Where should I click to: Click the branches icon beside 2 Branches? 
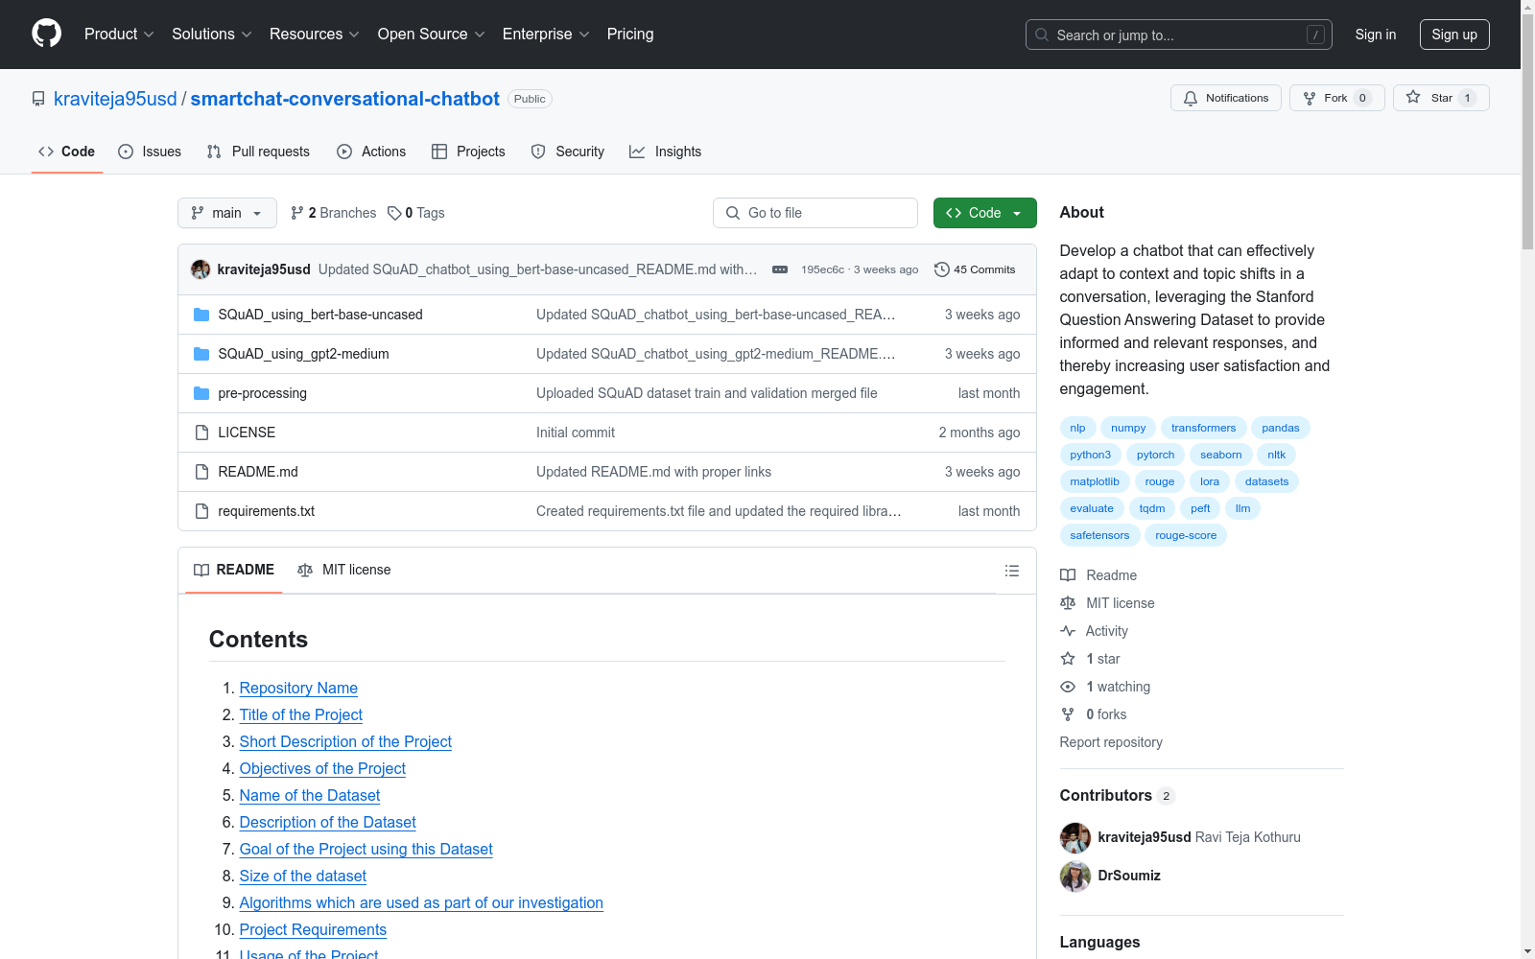[297, 213]
